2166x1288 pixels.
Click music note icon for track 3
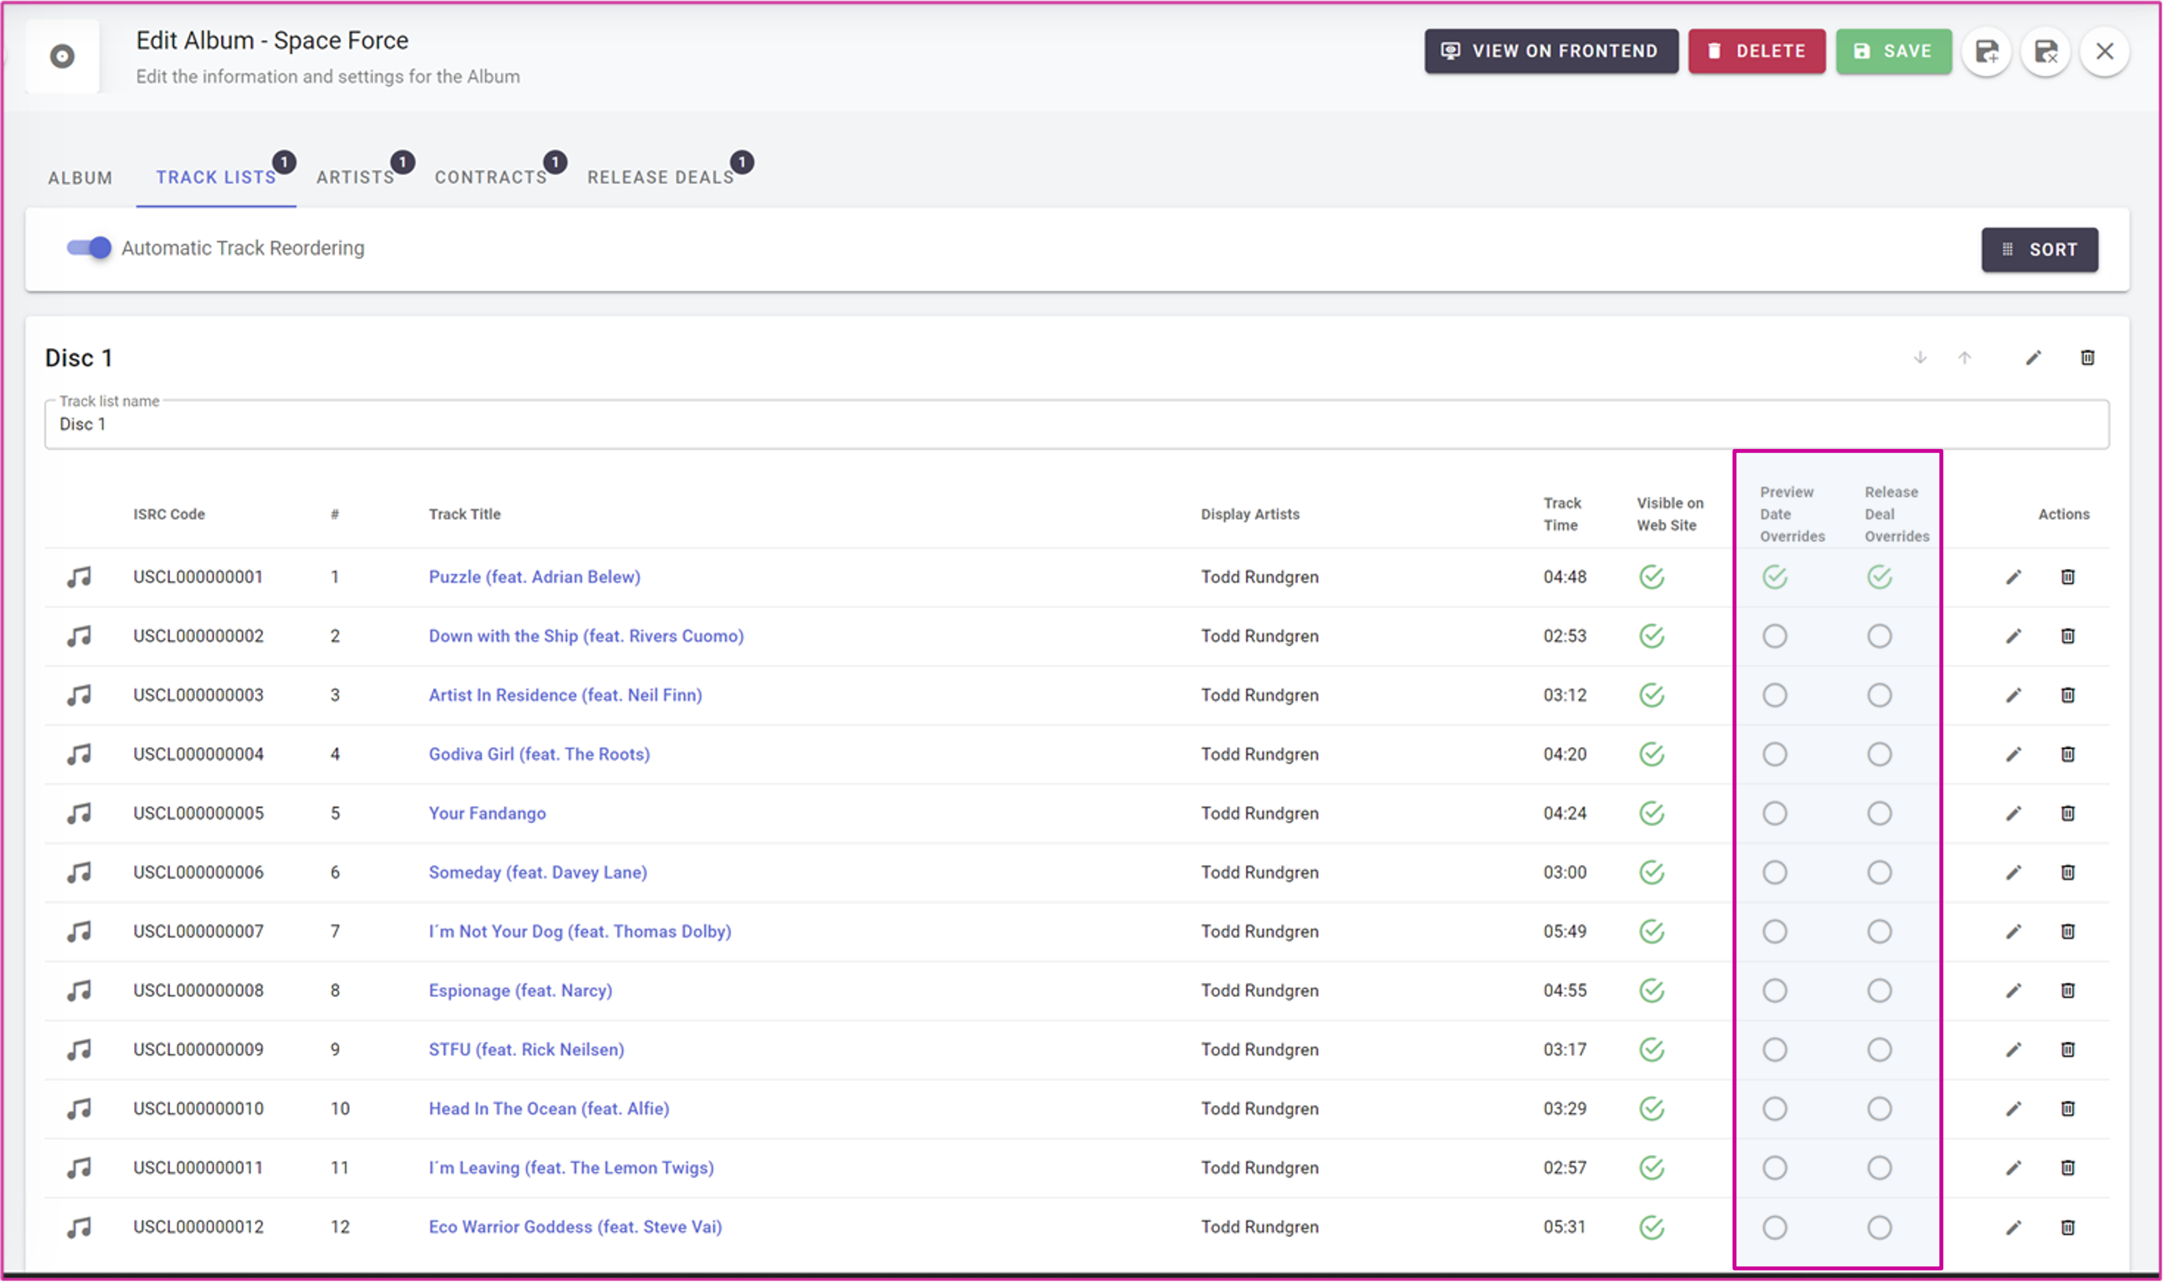(79, 695)
